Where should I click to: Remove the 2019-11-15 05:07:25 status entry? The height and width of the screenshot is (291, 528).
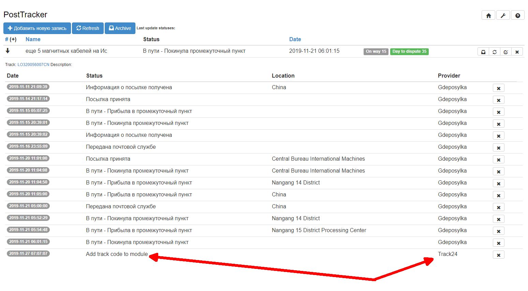[x=498, y=112]
